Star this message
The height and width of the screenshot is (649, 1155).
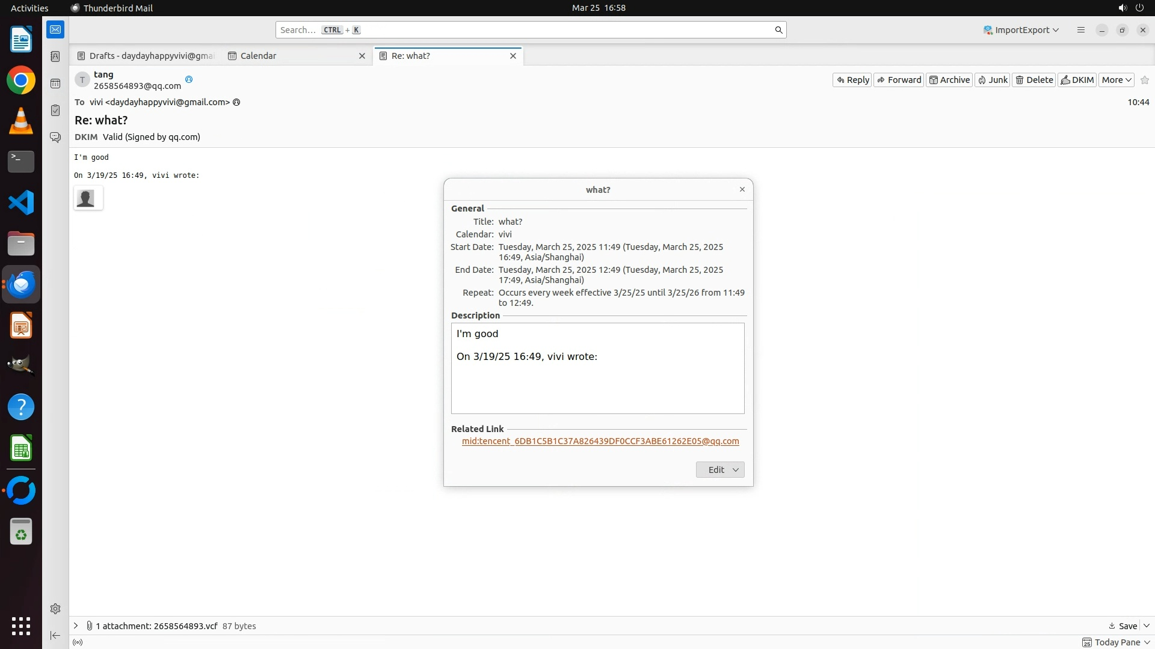pyautogui.click(x=1145, y=80)
